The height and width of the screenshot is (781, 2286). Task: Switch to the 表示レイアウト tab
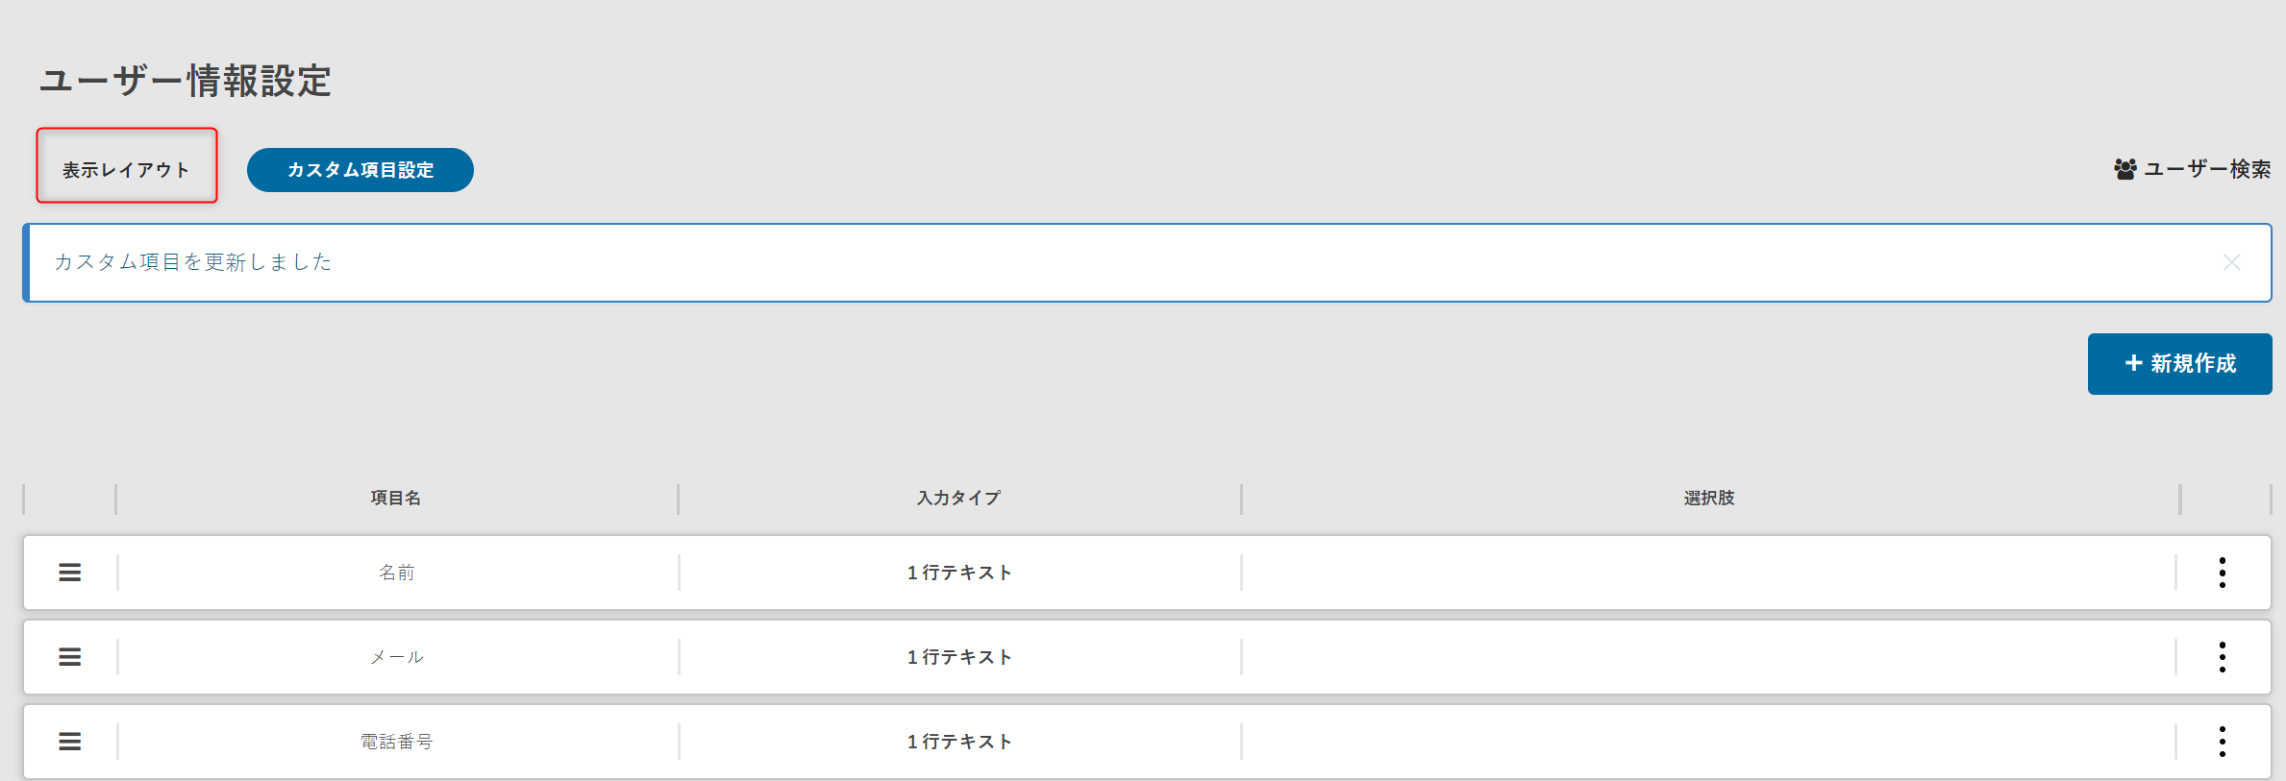[126, 170]
